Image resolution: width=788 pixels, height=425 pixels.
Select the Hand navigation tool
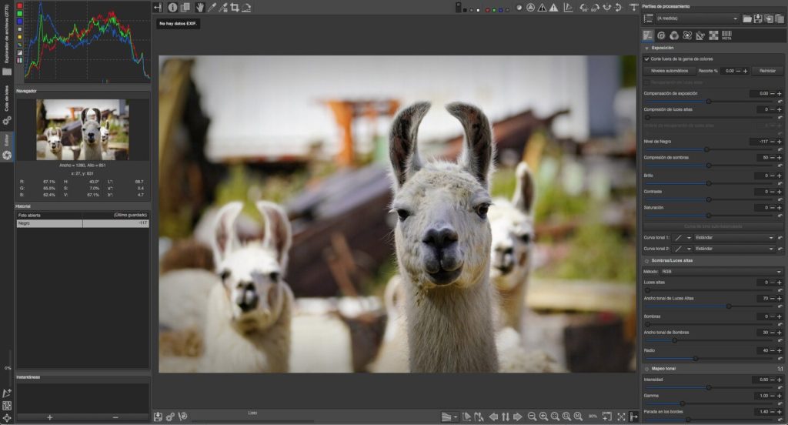199,8
